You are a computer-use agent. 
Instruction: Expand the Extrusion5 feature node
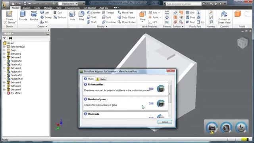4,82
